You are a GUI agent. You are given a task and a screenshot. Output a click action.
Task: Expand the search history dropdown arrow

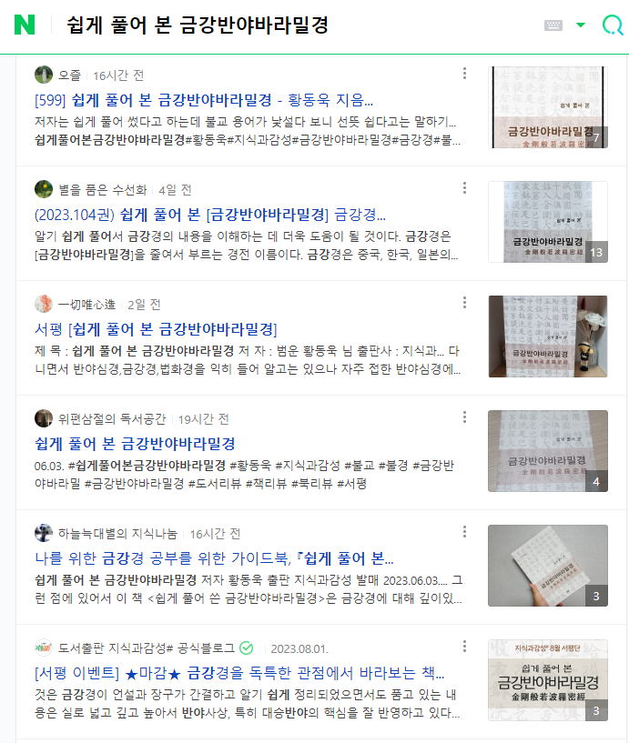(x=581, y=25)
